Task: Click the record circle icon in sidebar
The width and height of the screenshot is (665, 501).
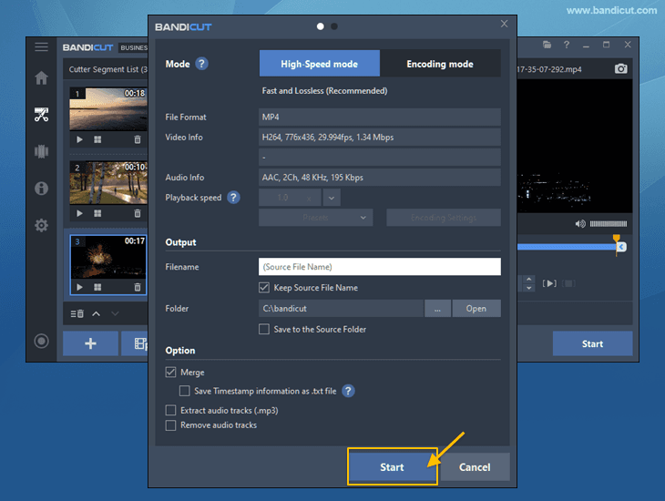Action: (x=41, y=341)
